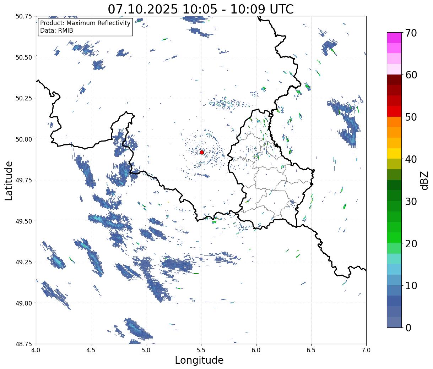Click the latitude tick label 50.75
Screen dimensions: 433x369
24,16
